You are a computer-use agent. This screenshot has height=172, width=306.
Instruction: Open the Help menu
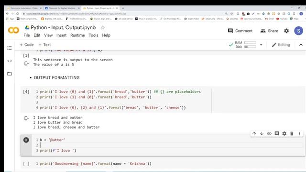click(106, 35)
